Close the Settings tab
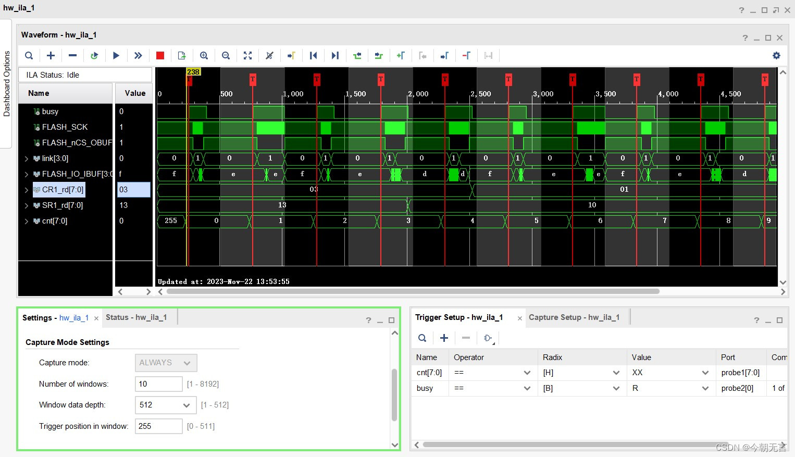 pos(96,318)
